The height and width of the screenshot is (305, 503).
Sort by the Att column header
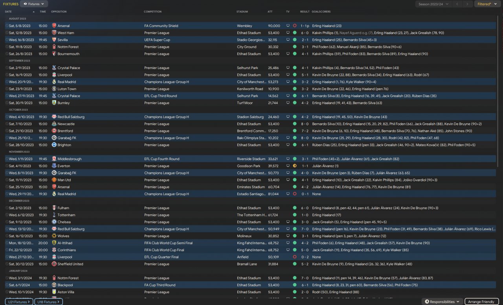(270, 12)
